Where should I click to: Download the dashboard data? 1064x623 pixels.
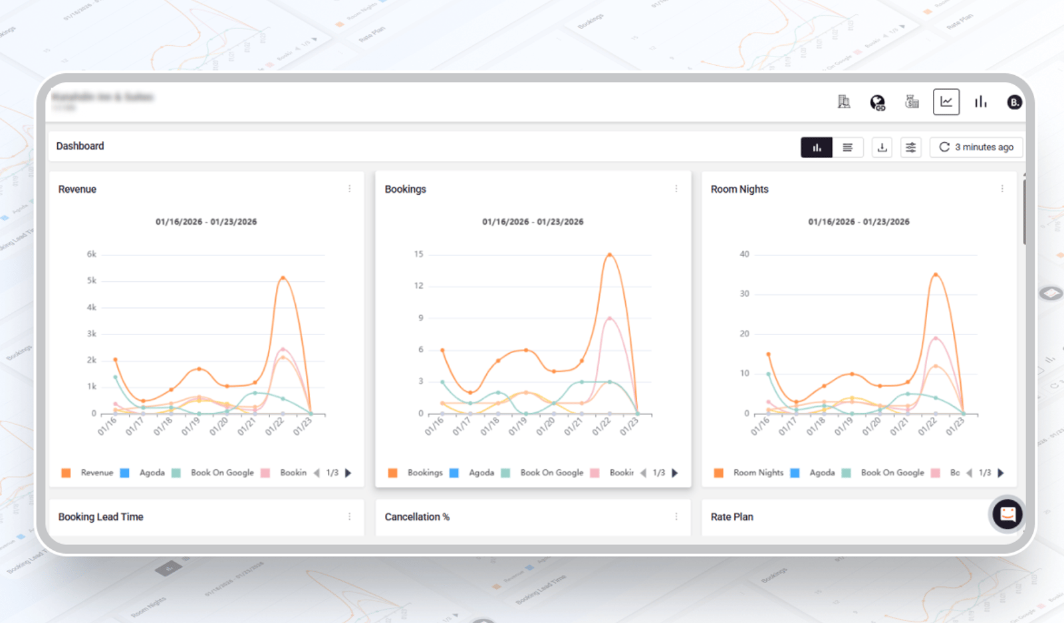coord(882,147)
